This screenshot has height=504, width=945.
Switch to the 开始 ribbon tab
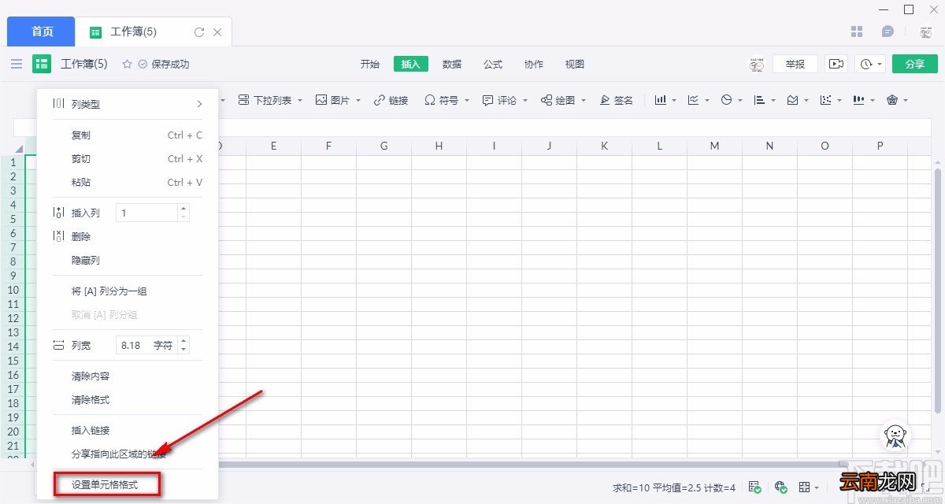coord(370,65)
